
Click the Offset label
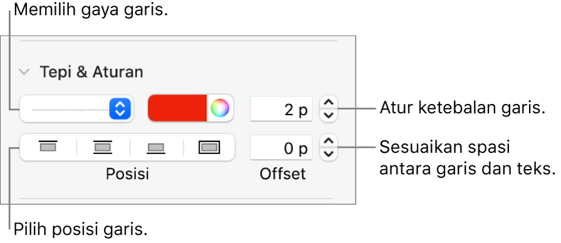click(282, 174)
